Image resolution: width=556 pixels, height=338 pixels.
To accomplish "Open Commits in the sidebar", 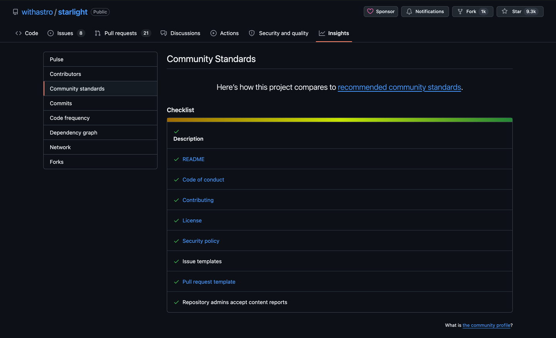I will (100, 103).
